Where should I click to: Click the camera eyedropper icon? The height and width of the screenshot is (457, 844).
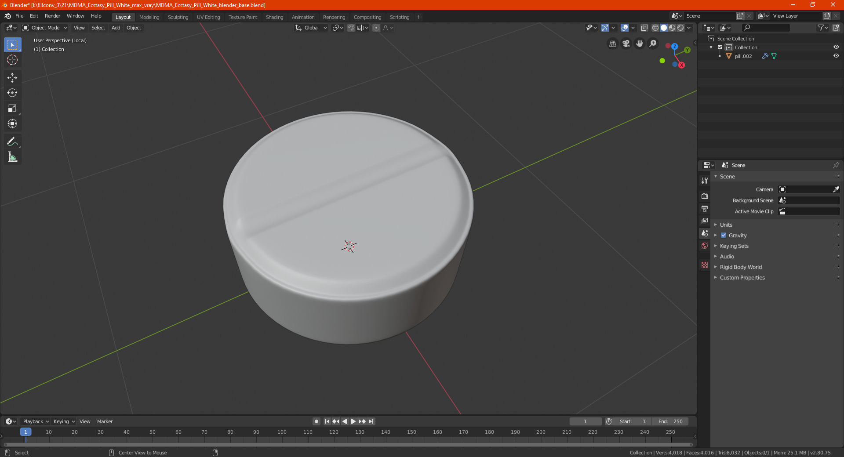[x=836, y=189]
